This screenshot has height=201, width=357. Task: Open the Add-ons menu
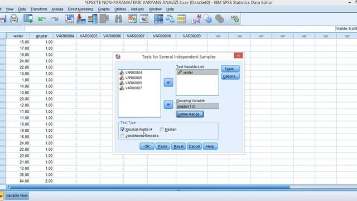[x=137, y=9]
